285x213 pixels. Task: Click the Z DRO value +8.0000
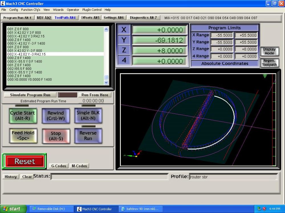point(159,51)
